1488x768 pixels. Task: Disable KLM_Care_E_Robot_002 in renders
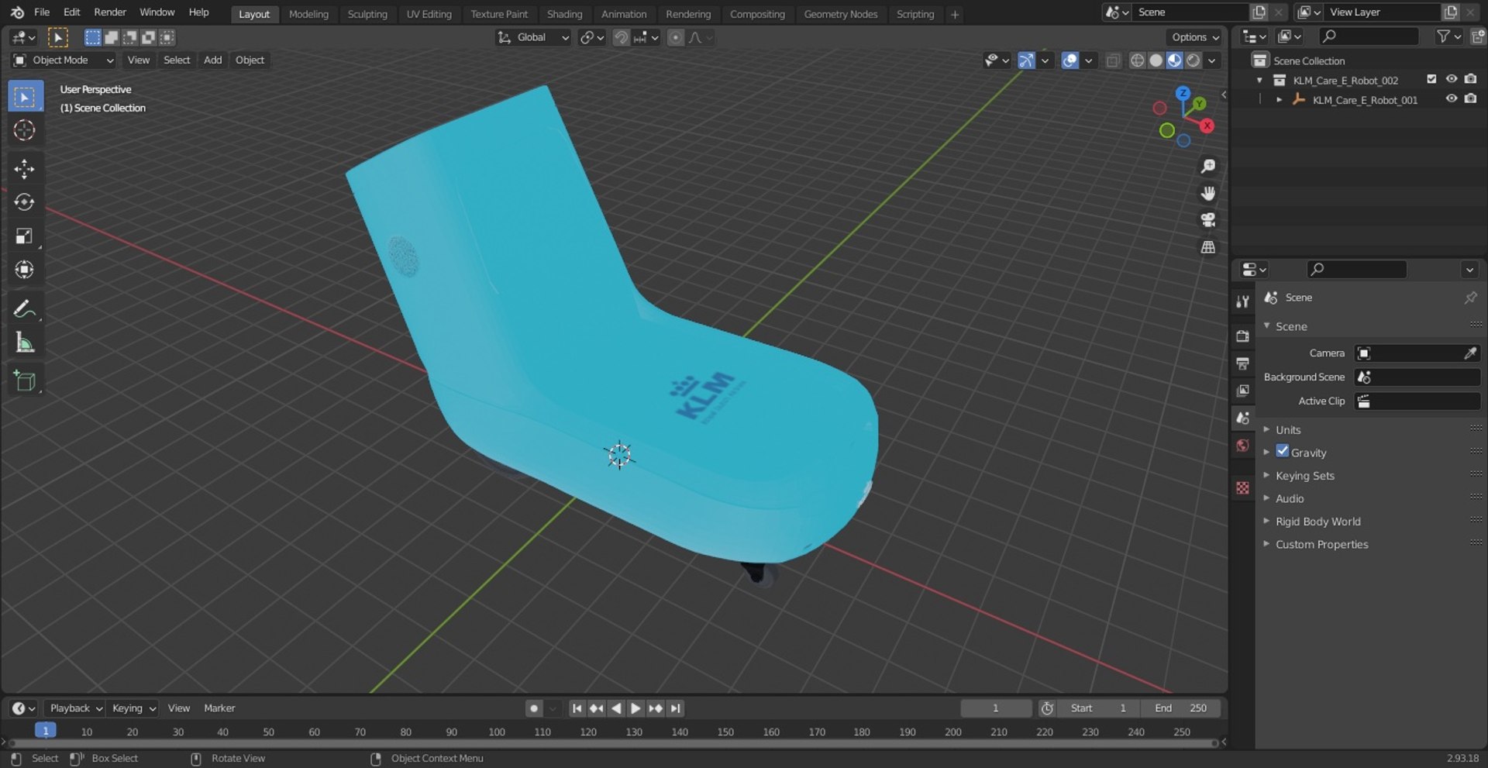(1471, 80)
